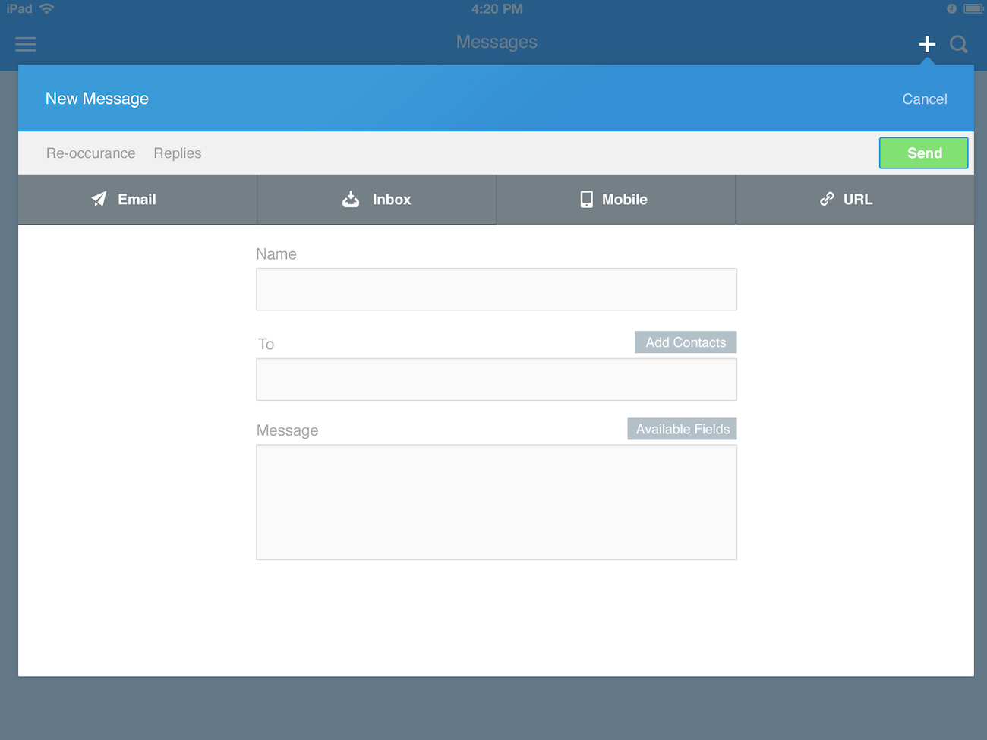Click Add Contacts button
987x740 pixels.
pyautogui.click(x=685, y=342)
